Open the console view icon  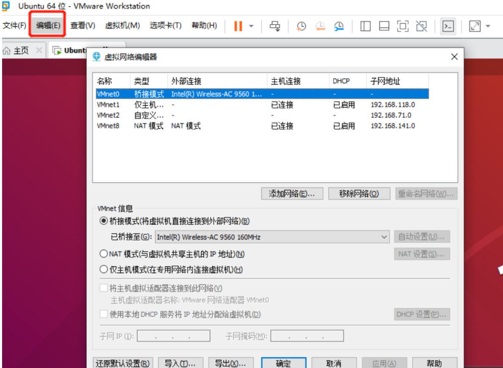click(x=448, y=26)
